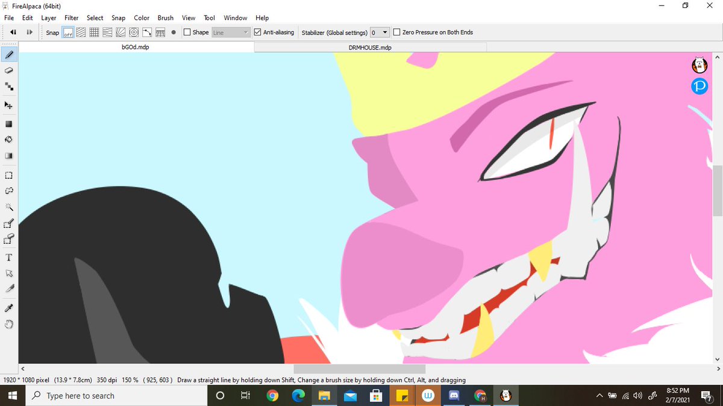Click the scroll left arrow under canvas
Viewport: 723px width, 406px height.
click(23, 369)
